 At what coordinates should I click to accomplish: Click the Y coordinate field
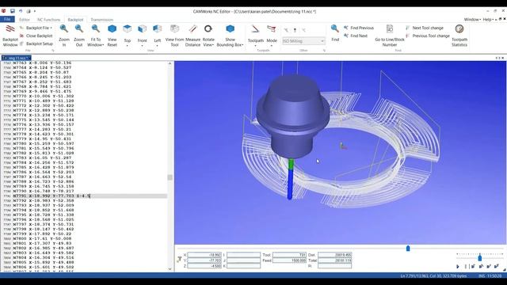(204, 260)
